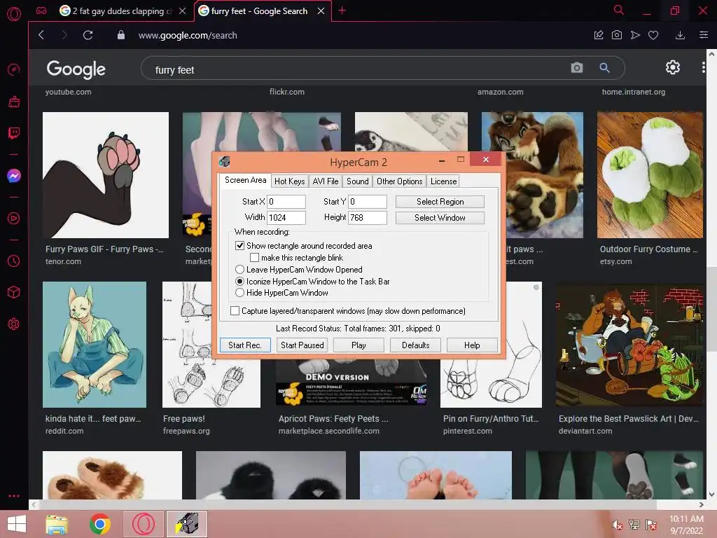
Task: Open the reddit.com cat drawing thumbnail
Action: tap(95, 345)
